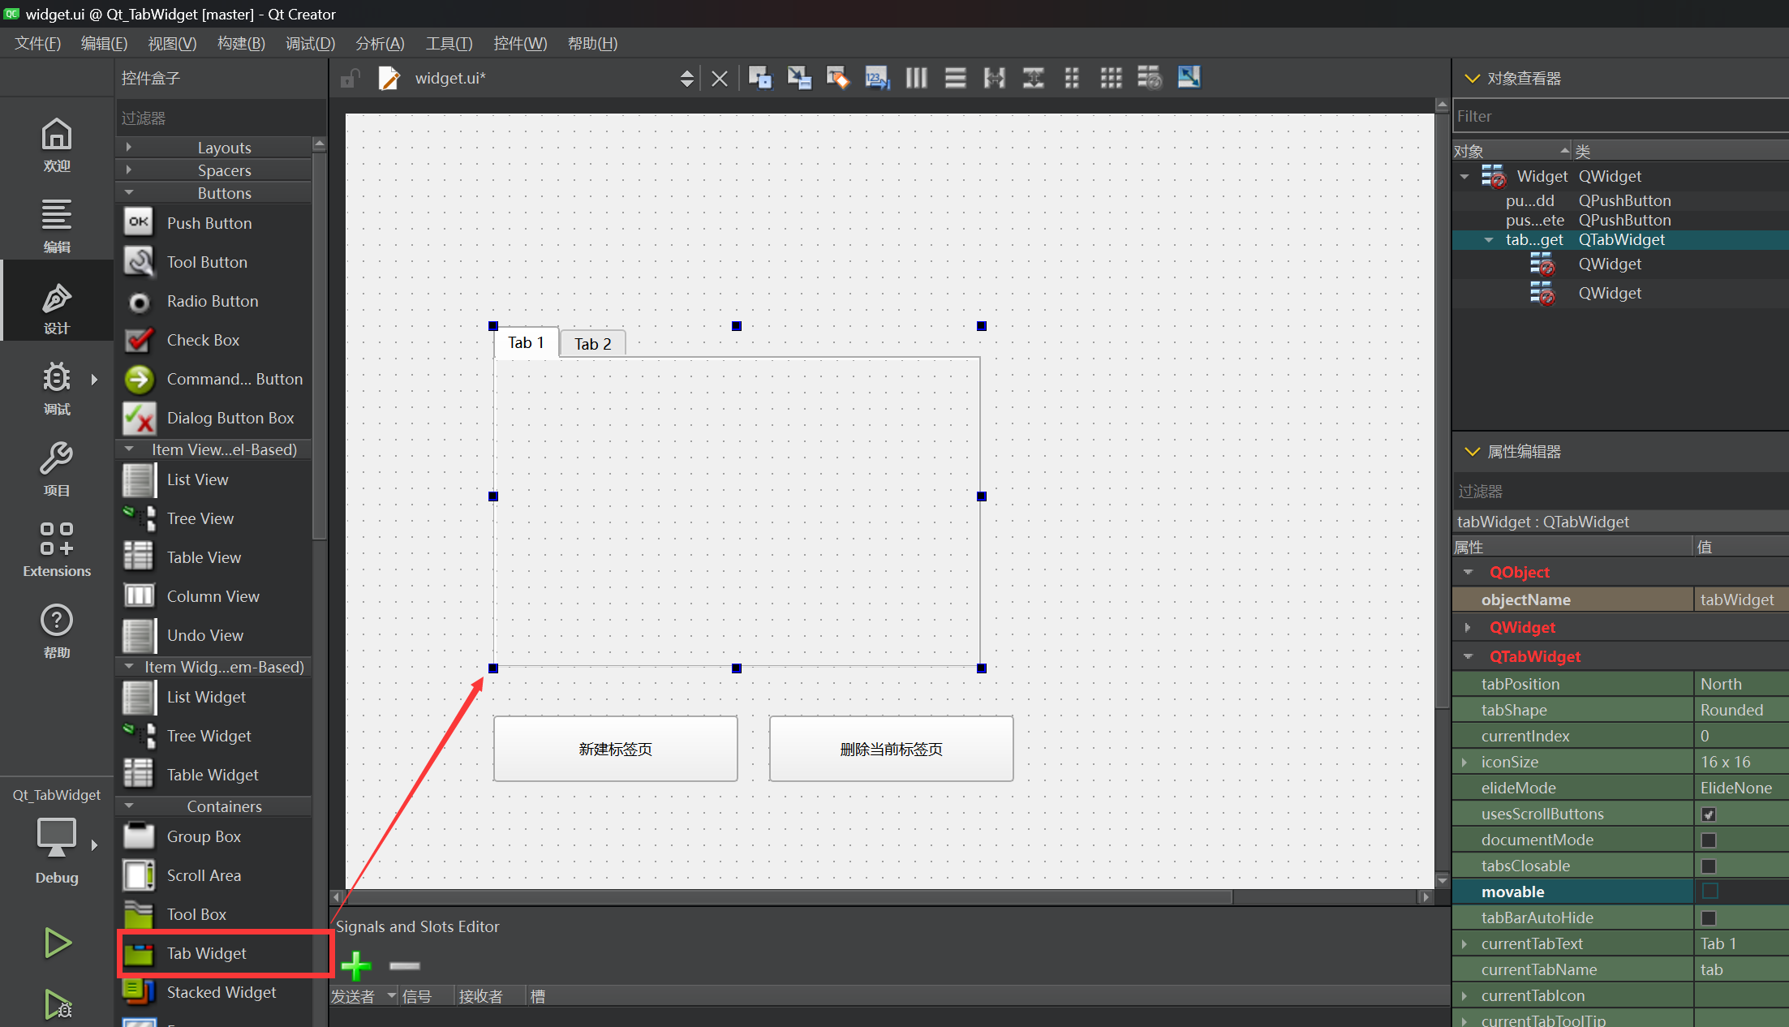1789x1027 pixels.
Task: Click the 新建标签页 button
Action: point(615,749)
